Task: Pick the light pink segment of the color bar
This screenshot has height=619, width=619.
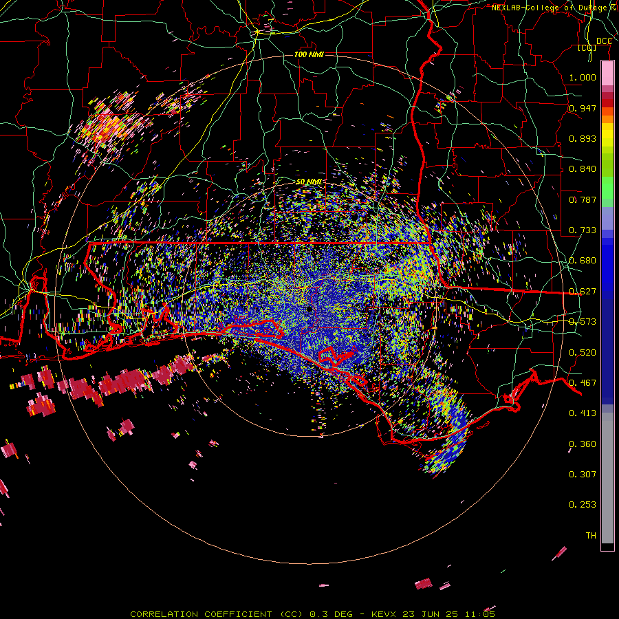Action: click(x=607, y=73)
